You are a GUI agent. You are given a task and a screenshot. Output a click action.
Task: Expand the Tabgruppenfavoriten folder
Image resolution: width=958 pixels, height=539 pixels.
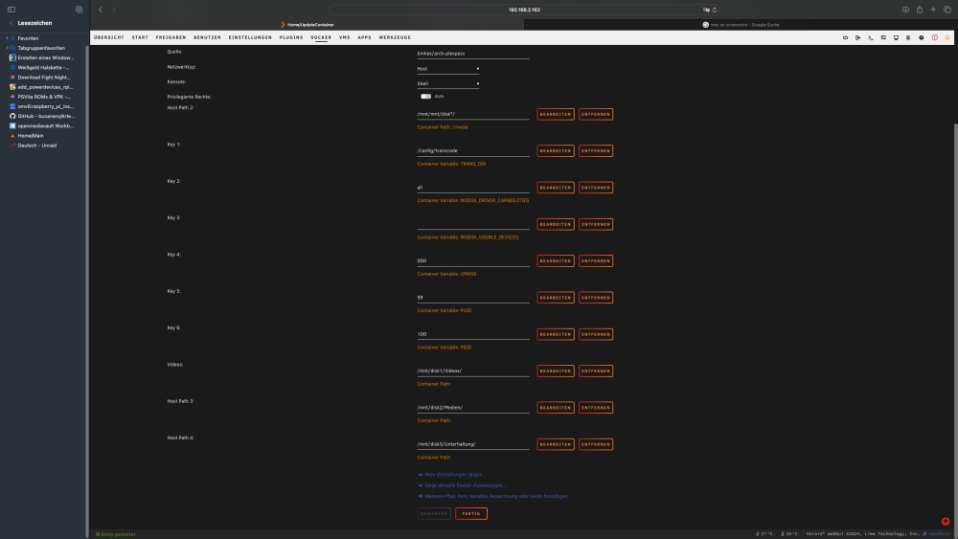[x=7, y=48]
